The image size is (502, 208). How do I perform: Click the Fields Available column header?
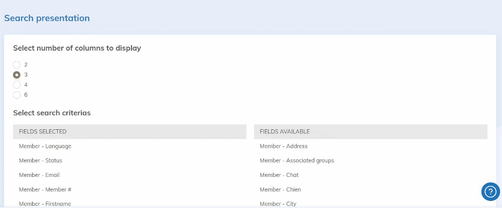coord(285,132)
